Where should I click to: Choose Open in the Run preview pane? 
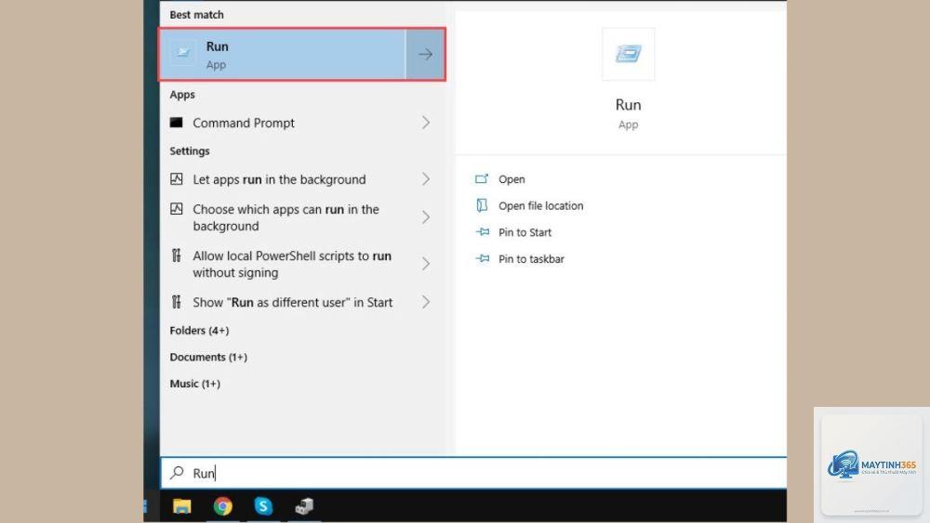pos(511,179)
